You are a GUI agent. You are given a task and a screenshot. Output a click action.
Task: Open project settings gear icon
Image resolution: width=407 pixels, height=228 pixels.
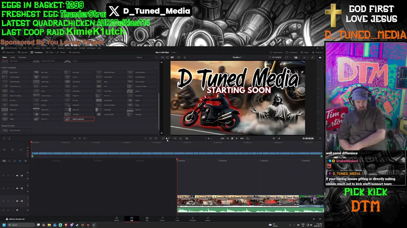[x=320, y=219]
